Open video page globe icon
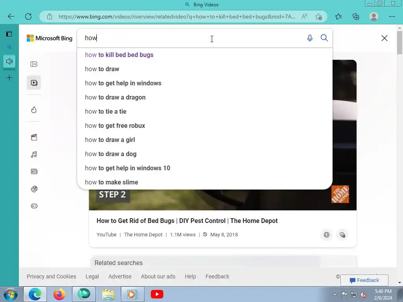This screenshot has width=403, height=302. pos(327,235)
